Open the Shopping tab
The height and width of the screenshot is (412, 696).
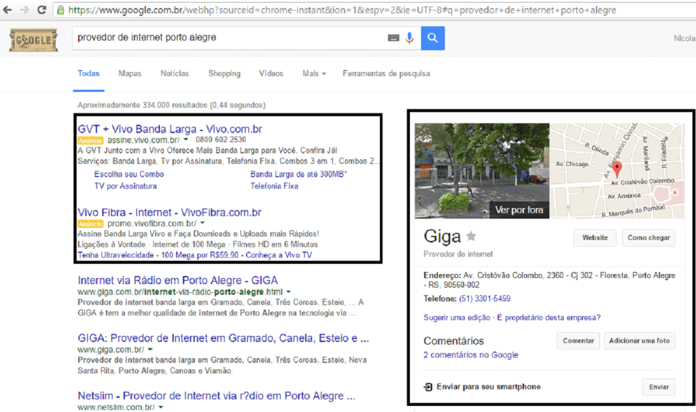(x=224, y=73)
